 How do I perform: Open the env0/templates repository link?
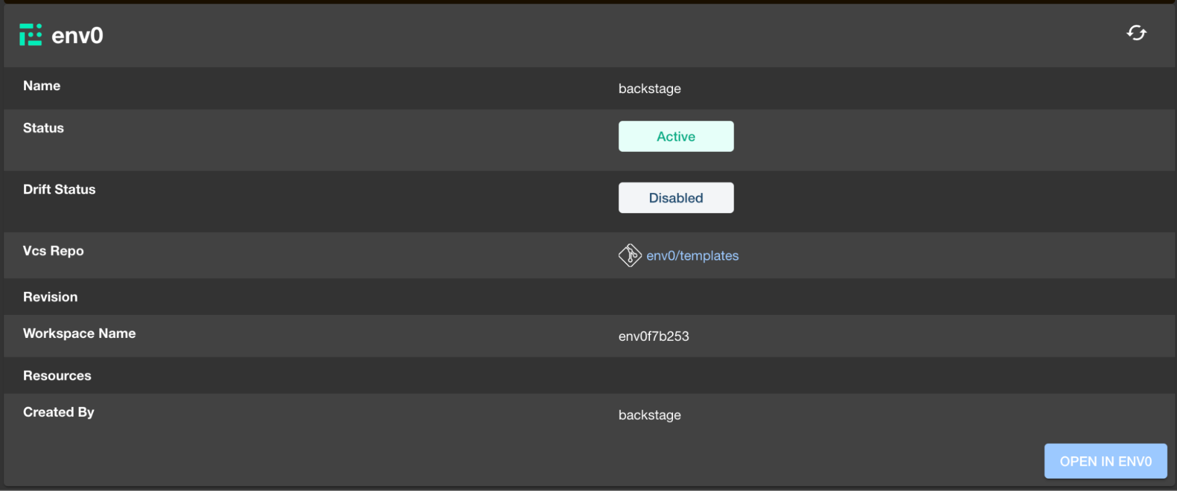pos(692,256)
